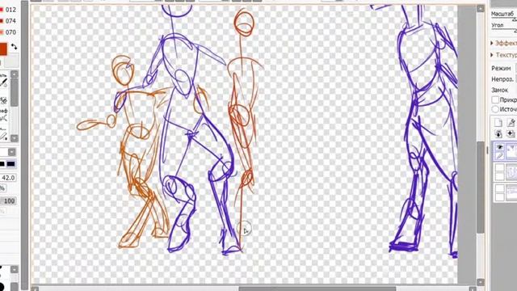This screenshot has width=517, height=291.
Task: Toggle the pencil mark on selected layer
Action: [499, 156]
